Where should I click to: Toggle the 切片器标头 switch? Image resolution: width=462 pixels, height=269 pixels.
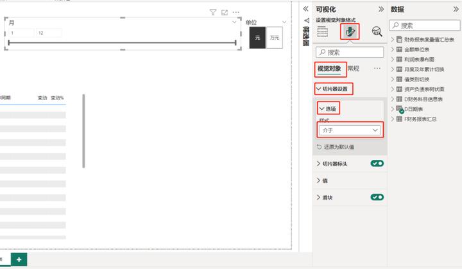coord(377,163)
